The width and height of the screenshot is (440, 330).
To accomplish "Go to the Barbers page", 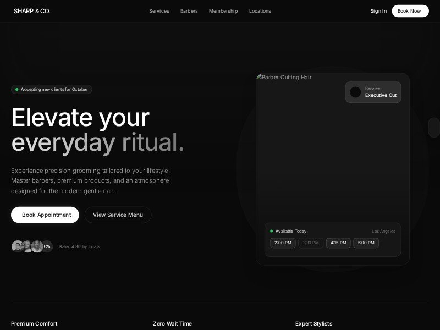I will click(x=189, y=11).
